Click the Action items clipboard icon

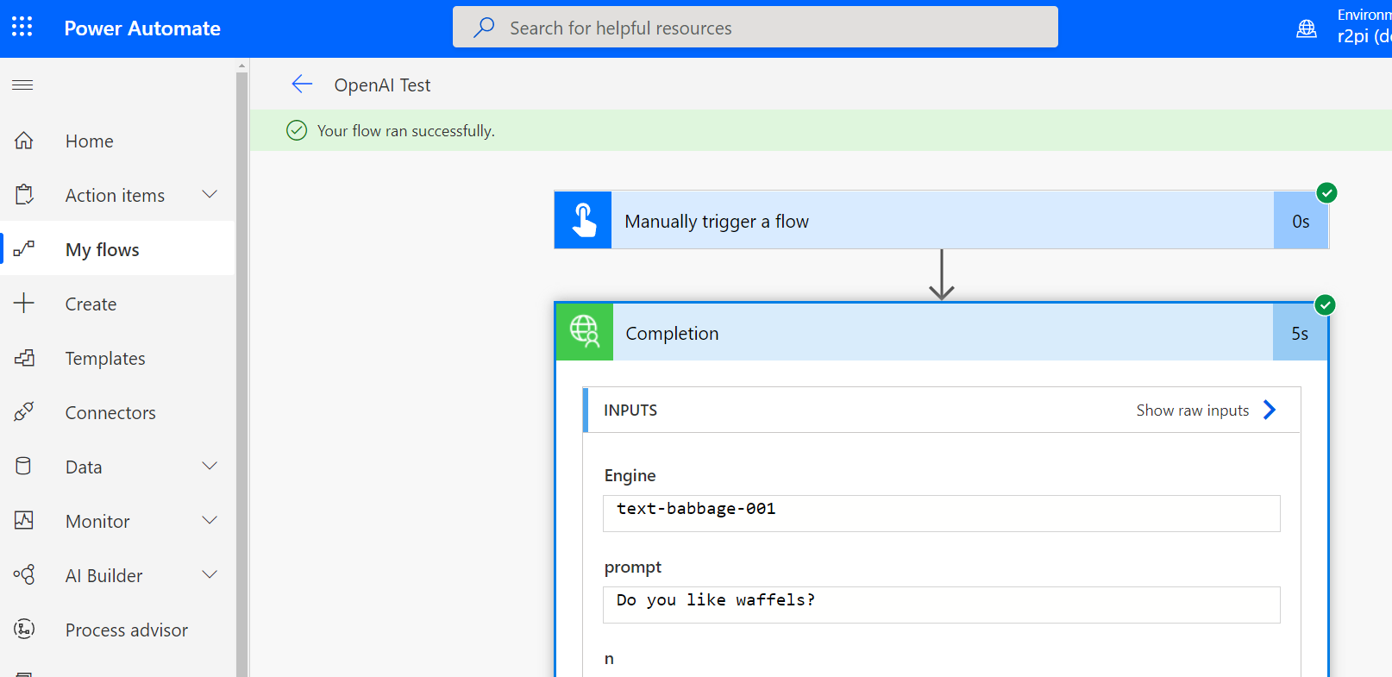[24, 195]
